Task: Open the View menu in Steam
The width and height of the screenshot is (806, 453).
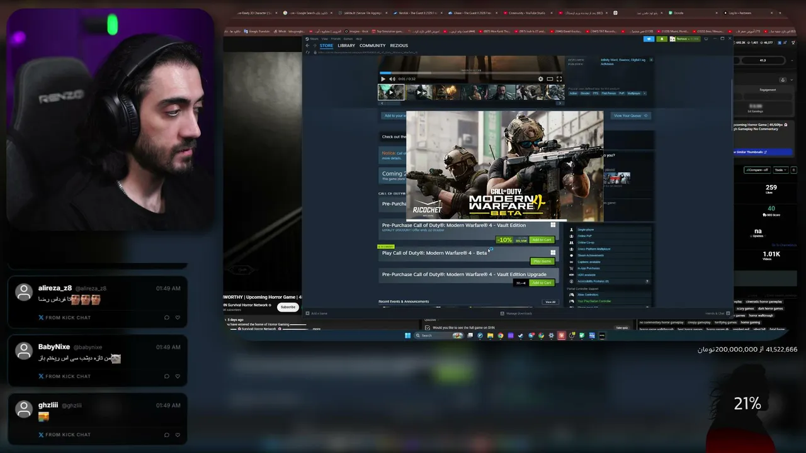Action: (x=325, y=39)
